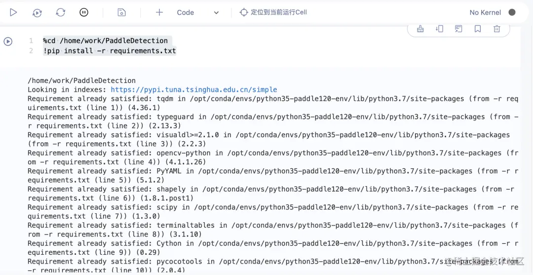Open the pypi.tuna.tsinghua.edu.cn/simple link
Viewport: 533px width, 275px height.
tap(194, 90)
